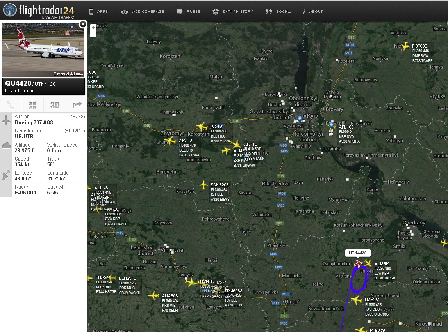Select the AIC121 aircraft icon

point(202,127)
